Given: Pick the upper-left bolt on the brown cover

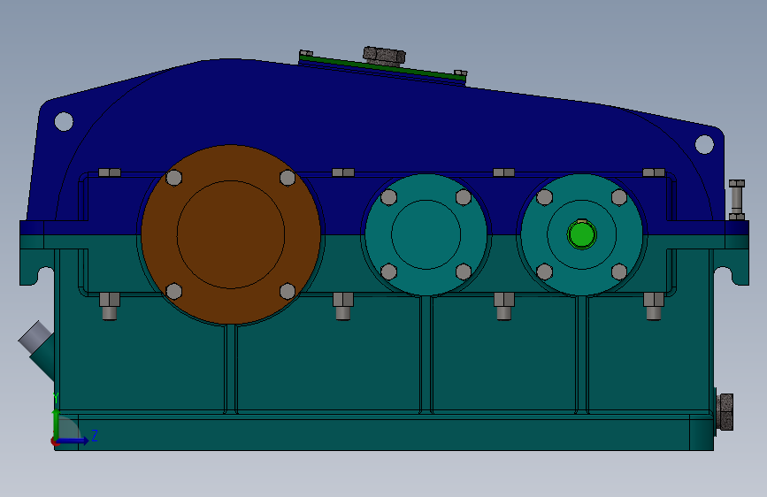Looking at the screenshot, I should [174, 178].
